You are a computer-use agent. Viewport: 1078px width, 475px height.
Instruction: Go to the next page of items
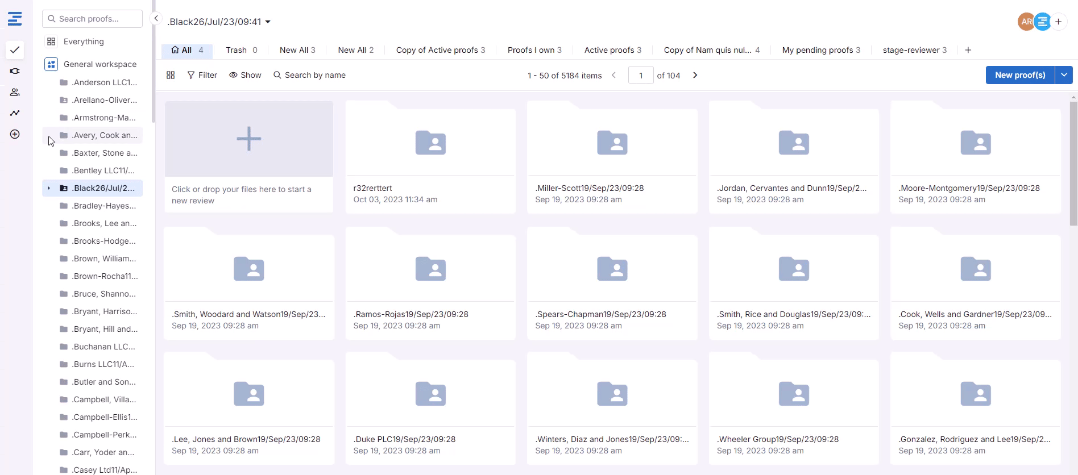(x=695, y=75)
